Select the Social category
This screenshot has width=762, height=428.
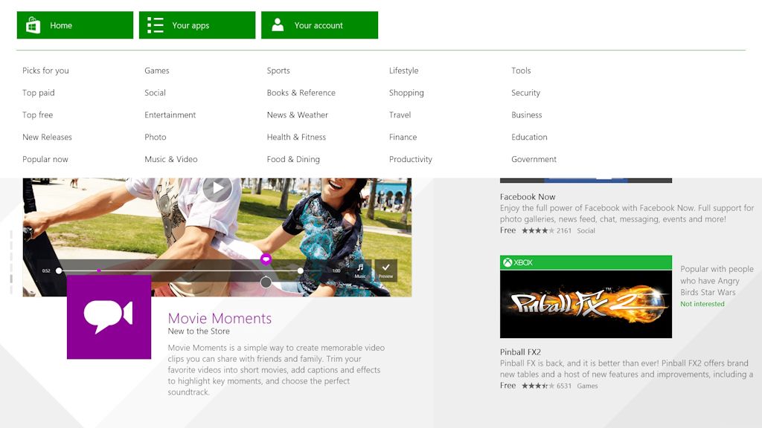(x=155, y=93)
